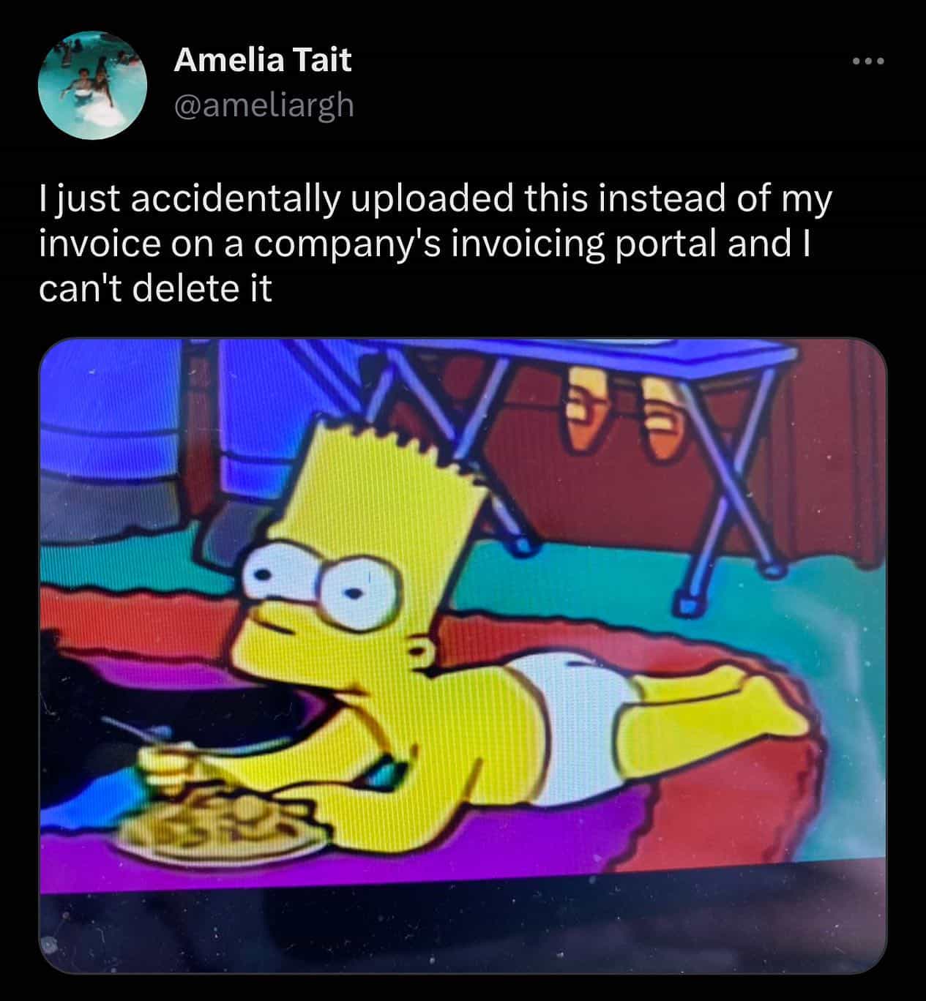Open Amelia Tait's profile picture
Viewport: 926px width, 1001px height.
[92, 85]
